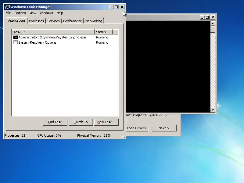The image size is (244, 183).
Task: Click Running status of System Recovery Options
Action: (102, 42)
